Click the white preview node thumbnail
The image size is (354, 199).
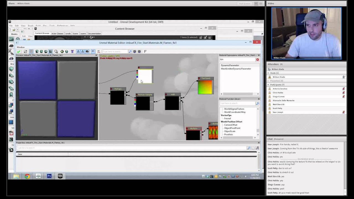point(145,76)
